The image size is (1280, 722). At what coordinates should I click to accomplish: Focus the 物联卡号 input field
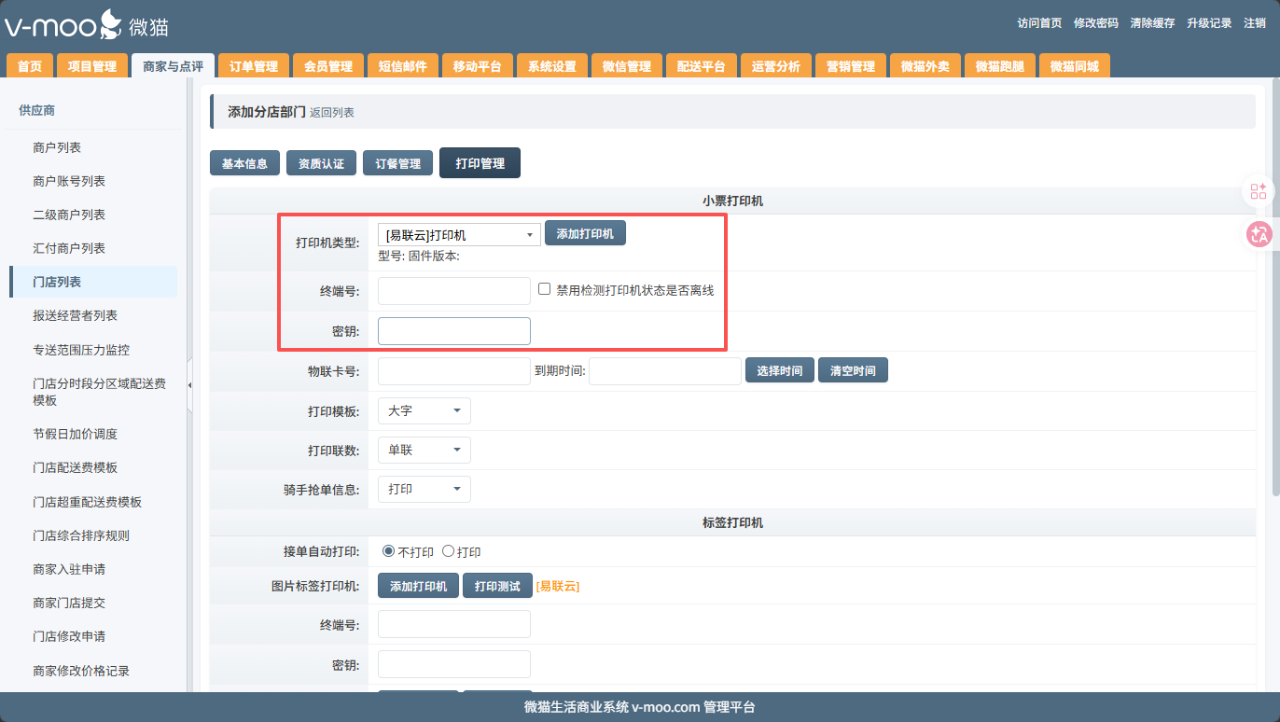[x=453, y=370]
